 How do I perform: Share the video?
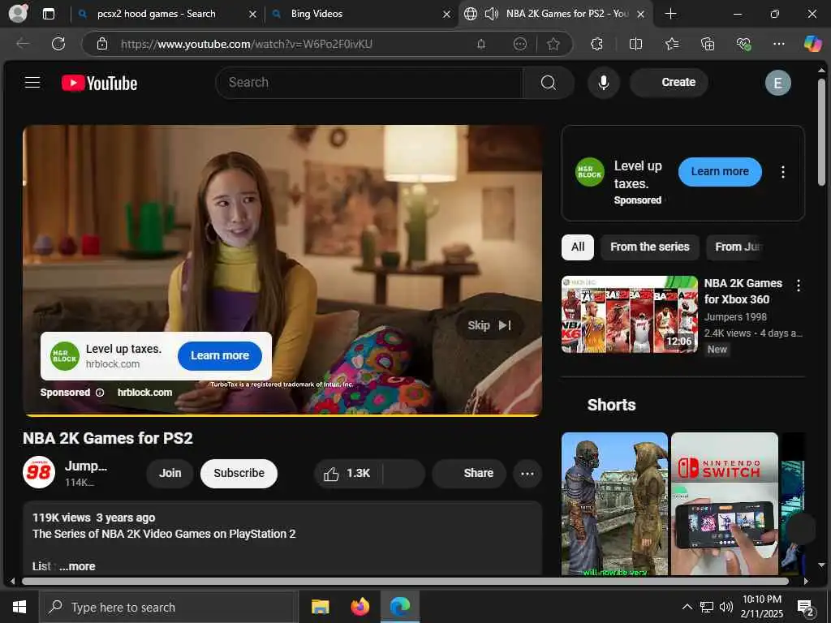click(x=469, y=473)
